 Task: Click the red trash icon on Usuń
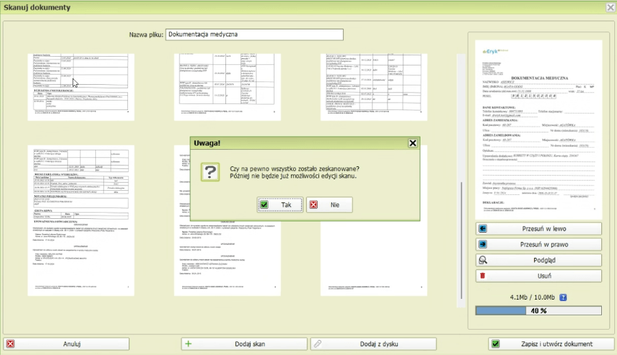coord(483,276)
